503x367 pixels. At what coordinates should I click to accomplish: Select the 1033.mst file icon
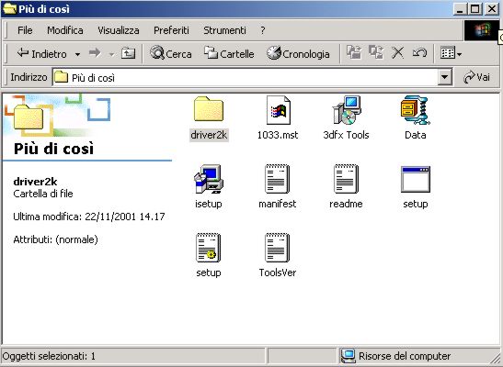pyautogui.click(x=278, y=110)
